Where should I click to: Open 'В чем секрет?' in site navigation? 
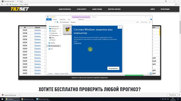coord(82,9)
